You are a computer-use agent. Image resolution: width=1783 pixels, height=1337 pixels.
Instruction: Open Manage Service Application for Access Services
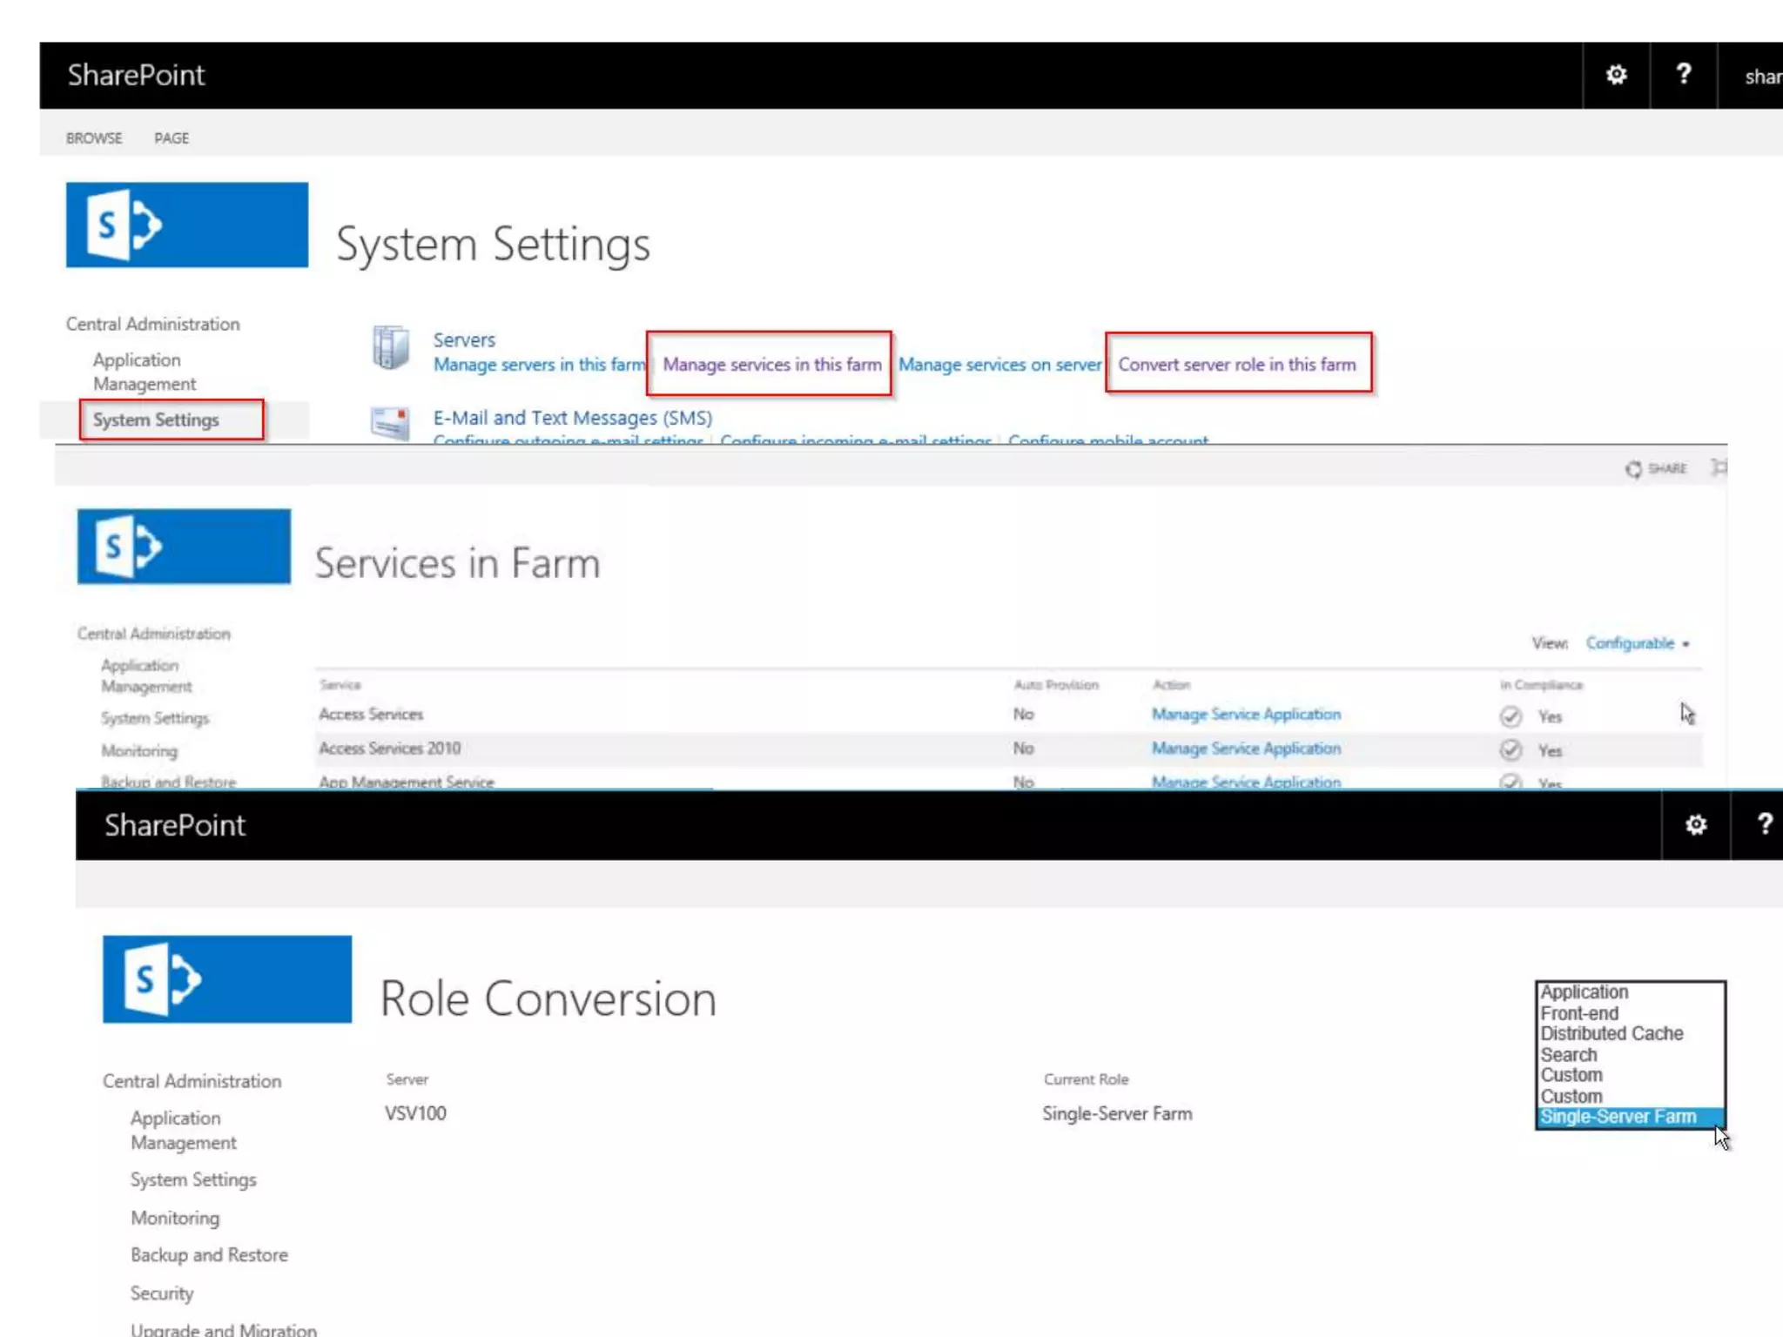(1246, 715)
